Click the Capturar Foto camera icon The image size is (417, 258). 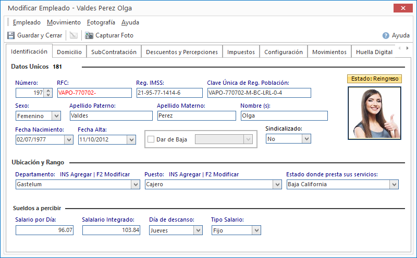pos(89,35)
